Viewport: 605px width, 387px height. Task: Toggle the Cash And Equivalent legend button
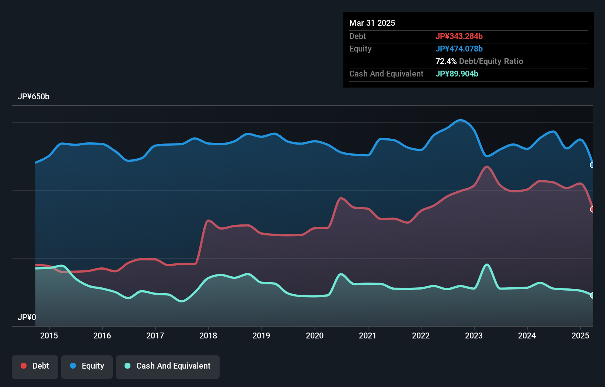168,367
